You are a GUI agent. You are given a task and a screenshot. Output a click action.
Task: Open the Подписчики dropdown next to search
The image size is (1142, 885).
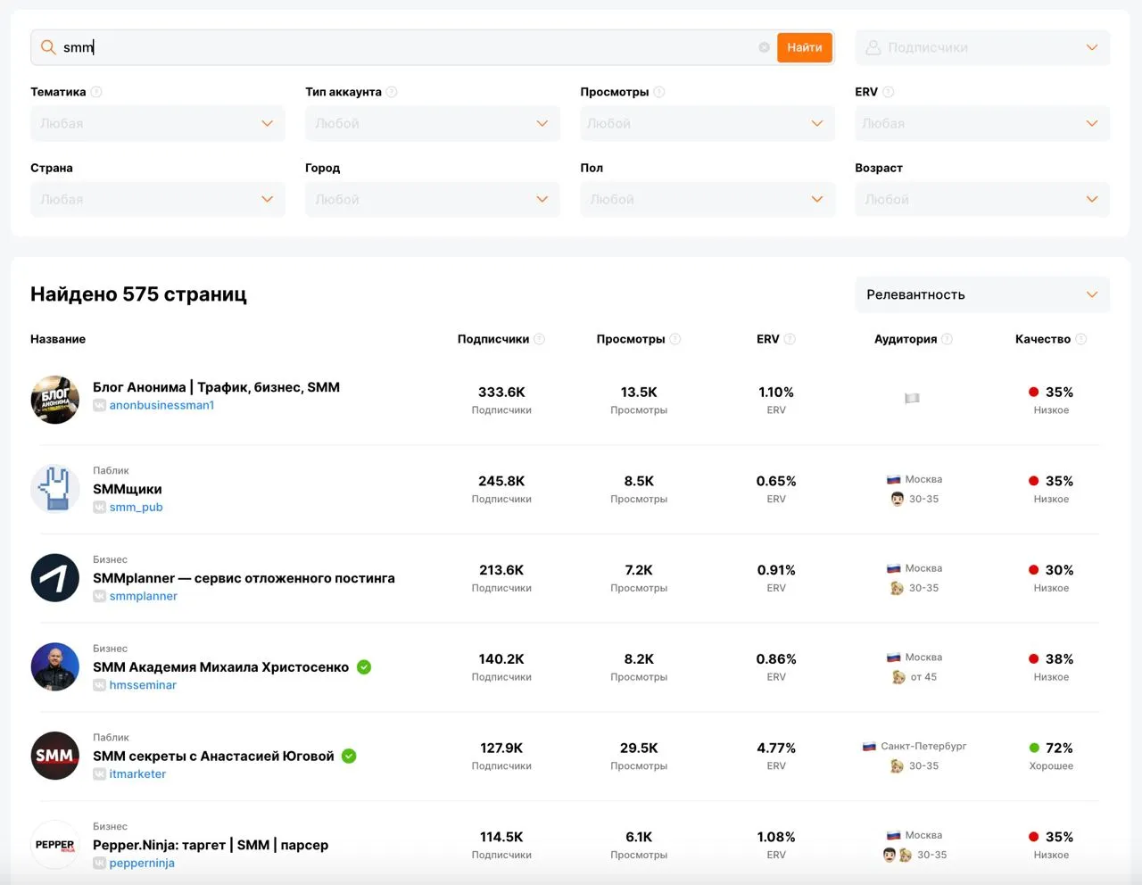(x=982, y=47)
